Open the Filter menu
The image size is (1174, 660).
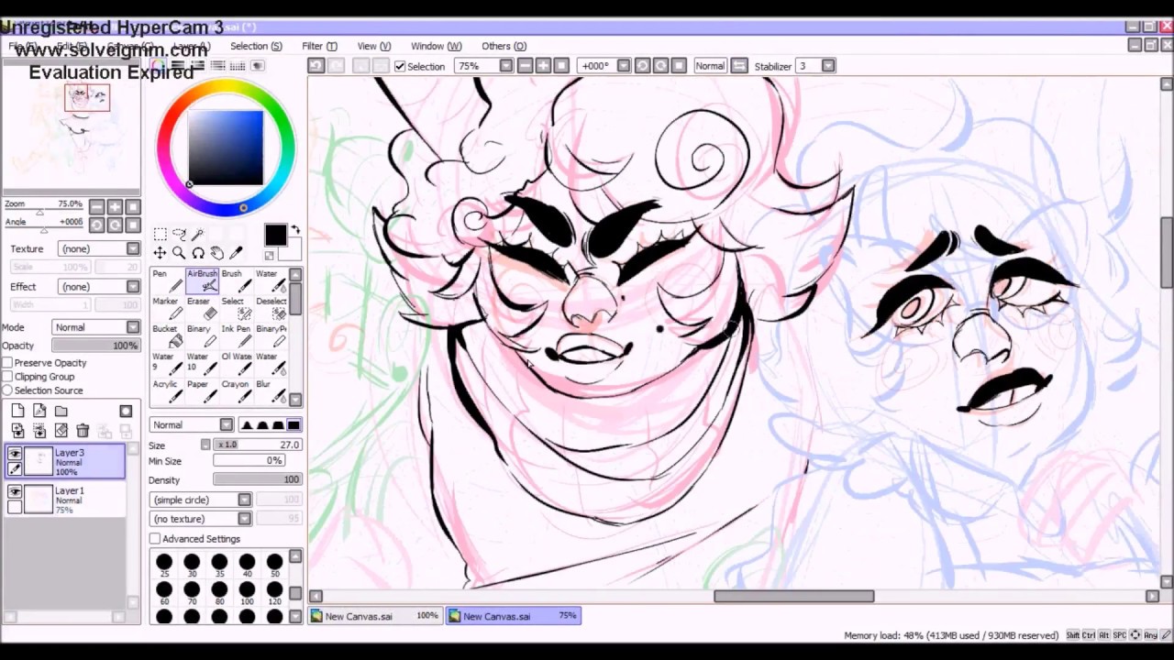point(319,46)
